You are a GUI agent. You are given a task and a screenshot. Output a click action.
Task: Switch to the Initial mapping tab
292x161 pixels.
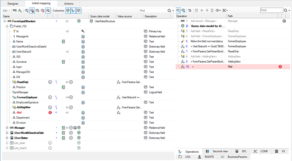click(x=41, y=3)
